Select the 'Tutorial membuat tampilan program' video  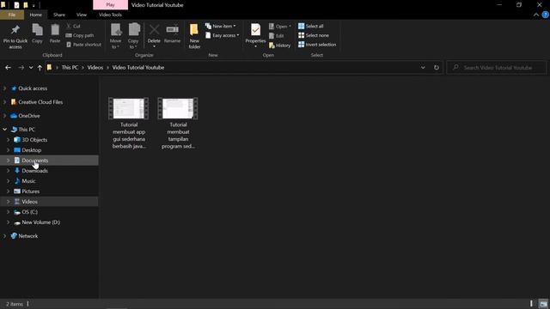point(178,123)
